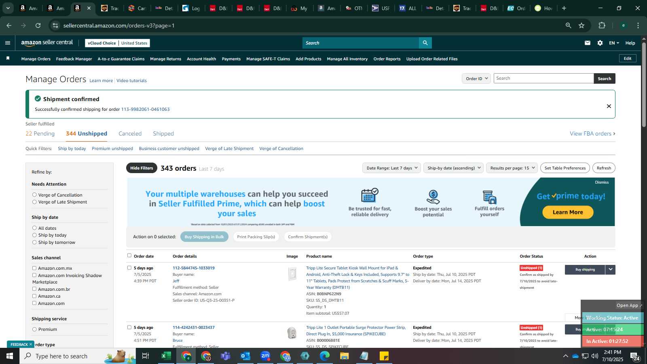
Task: Select Verge of Late Shipment radio filter
Action: click(34, 202)
